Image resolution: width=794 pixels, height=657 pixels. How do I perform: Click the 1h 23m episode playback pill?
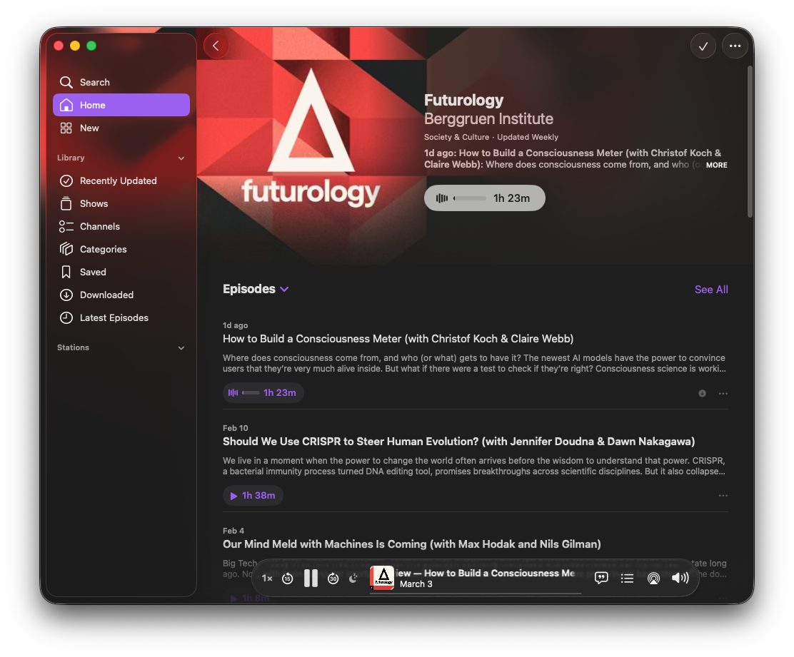coord(263,392)
